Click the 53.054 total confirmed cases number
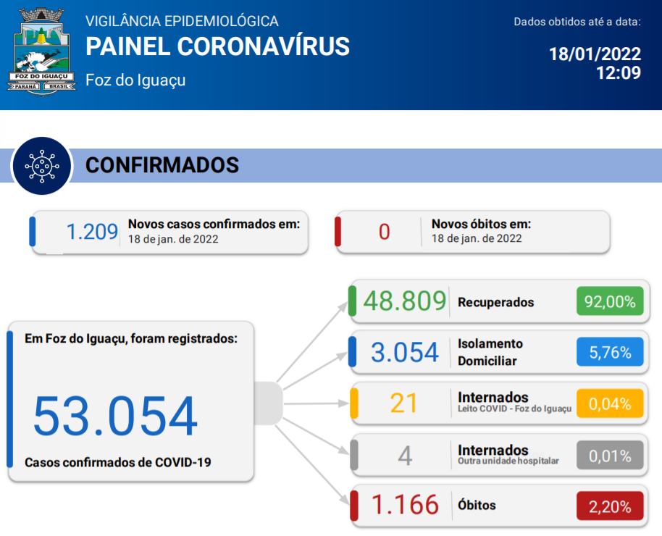662x536 pixels. (x=115, y=416)
